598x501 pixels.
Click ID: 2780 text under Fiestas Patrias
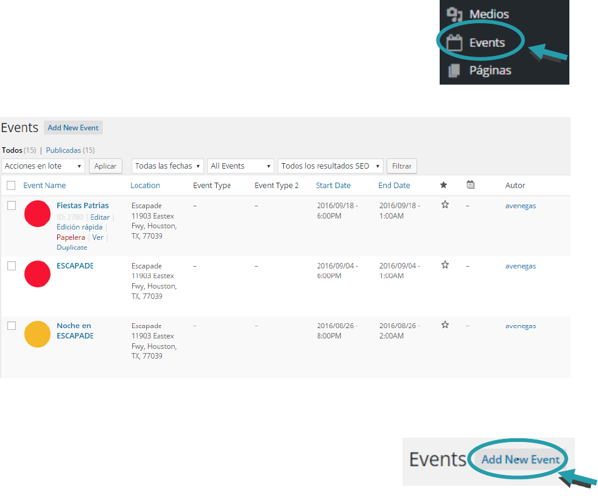click(70, 217)
